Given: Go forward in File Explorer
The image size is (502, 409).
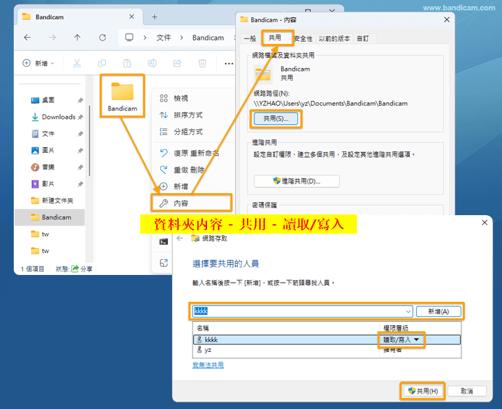Looking at the screenshot, I should [52, 38].
